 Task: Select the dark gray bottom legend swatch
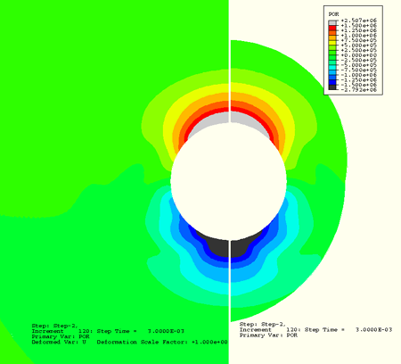point(332,87)
